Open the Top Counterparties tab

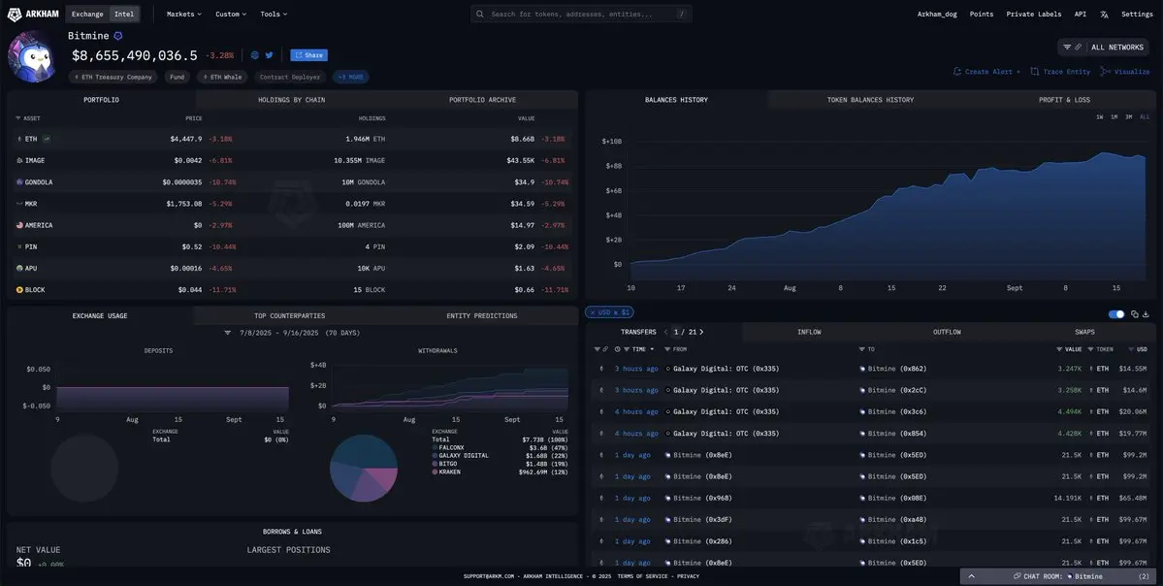pos(289,316)
